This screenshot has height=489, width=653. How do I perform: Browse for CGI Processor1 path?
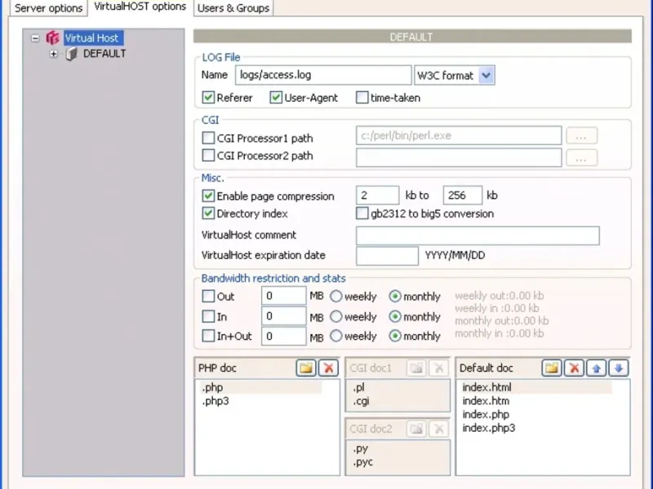pyautogui.click(x=581, y=136)
